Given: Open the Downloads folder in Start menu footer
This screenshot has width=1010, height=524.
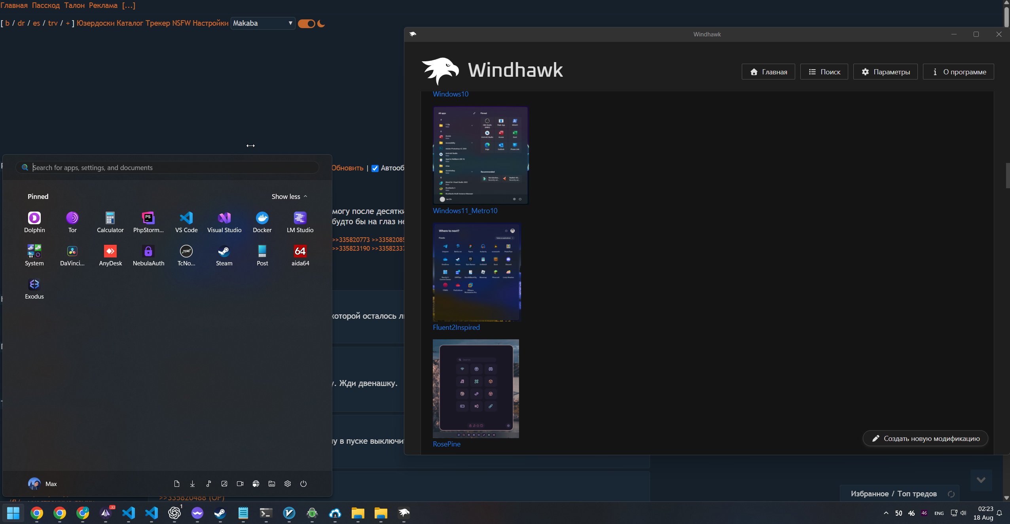Looking at the screenshot, I should coord(193,484).
